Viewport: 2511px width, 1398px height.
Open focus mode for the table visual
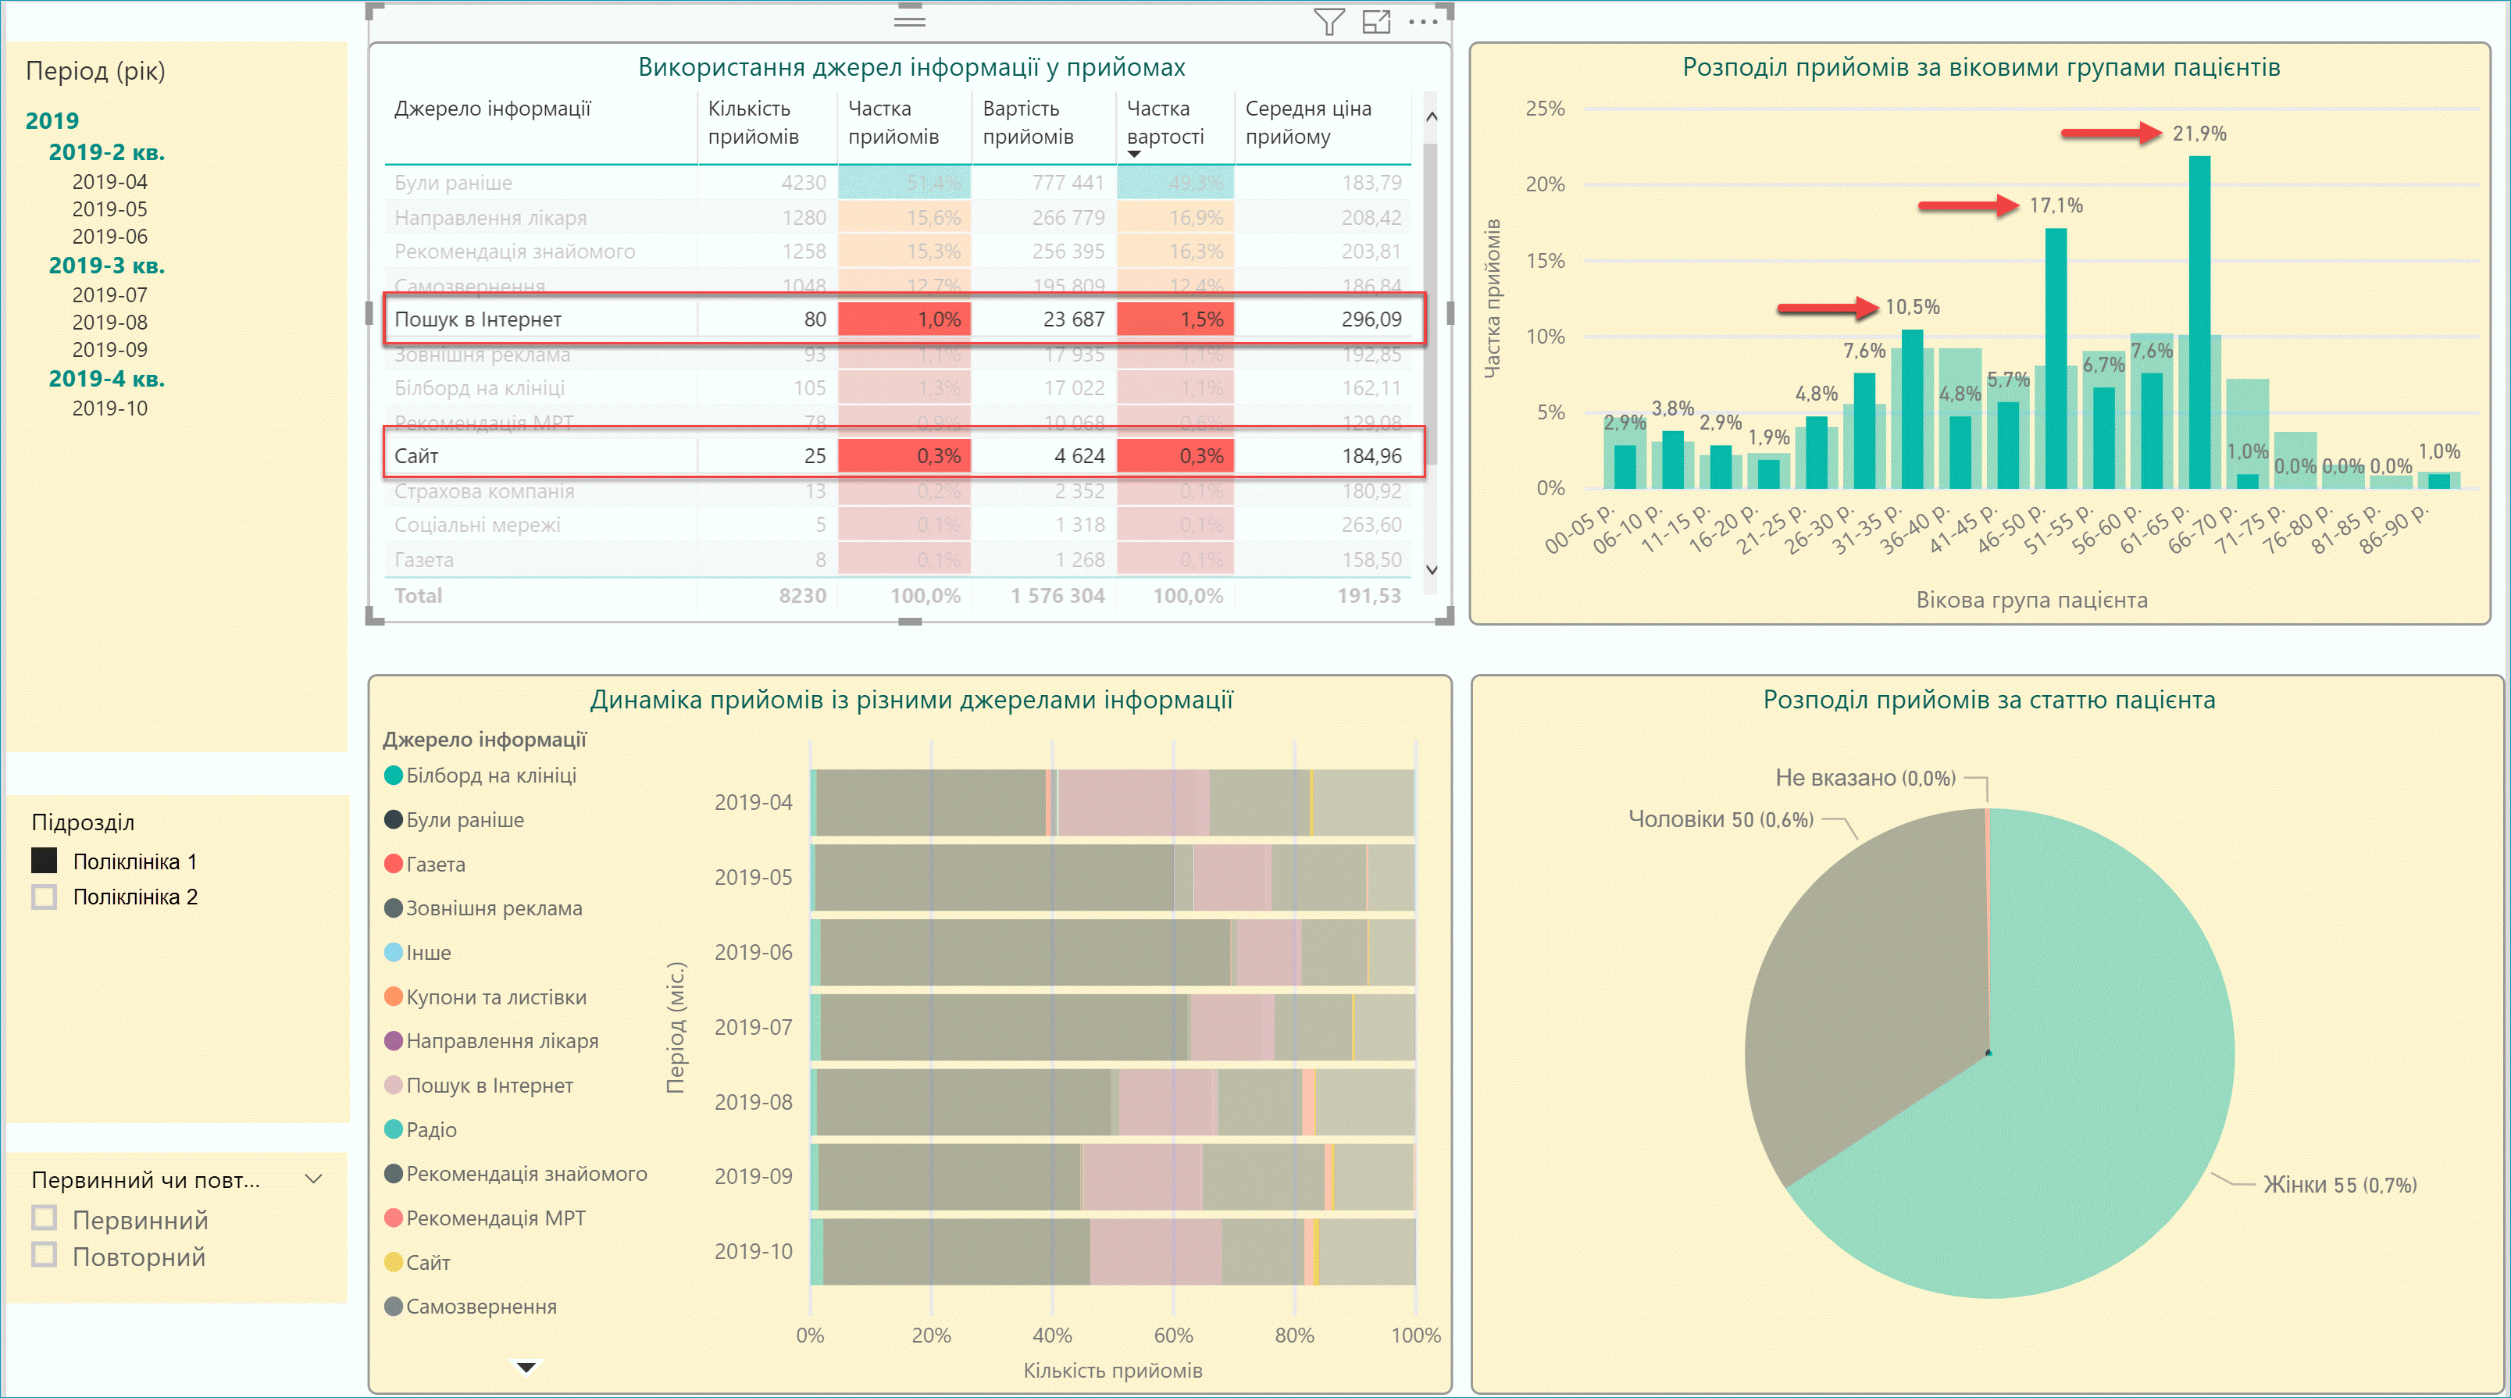coord(1375,21)
